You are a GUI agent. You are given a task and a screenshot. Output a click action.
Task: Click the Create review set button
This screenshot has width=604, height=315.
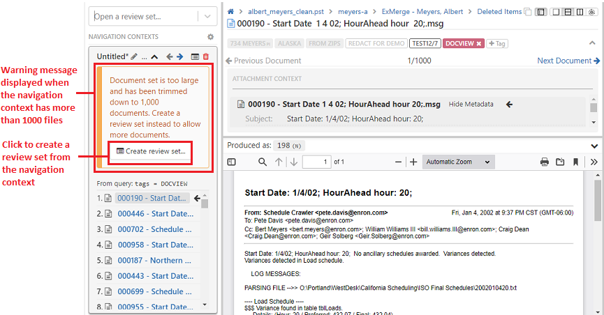point(151,151)
